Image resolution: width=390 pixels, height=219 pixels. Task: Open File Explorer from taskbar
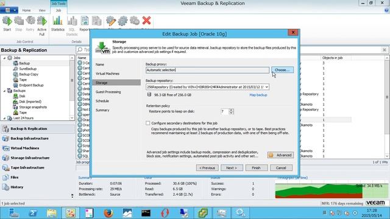tap(52, 213)
